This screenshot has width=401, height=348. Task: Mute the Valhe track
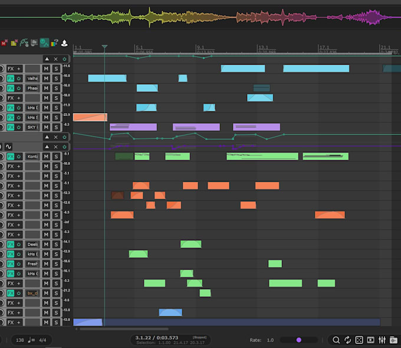click(x=46, y=78)
